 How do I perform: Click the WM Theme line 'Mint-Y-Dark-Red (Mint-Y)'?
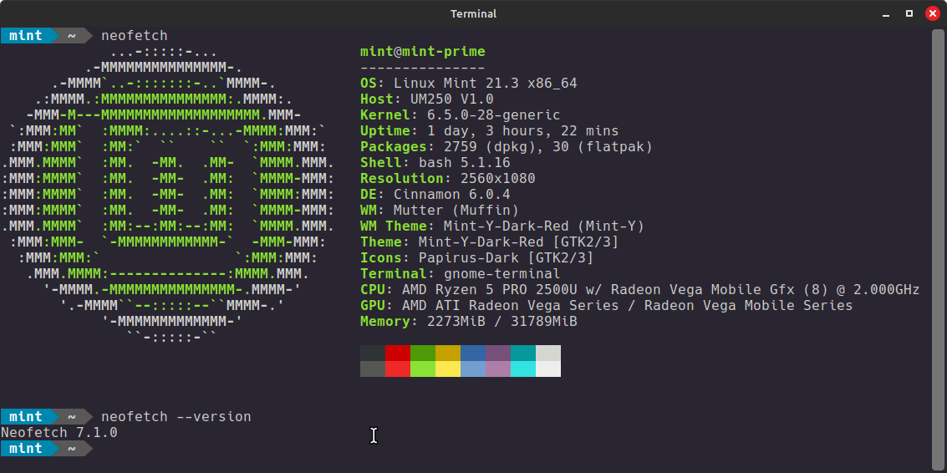click(x=543, y=226)
